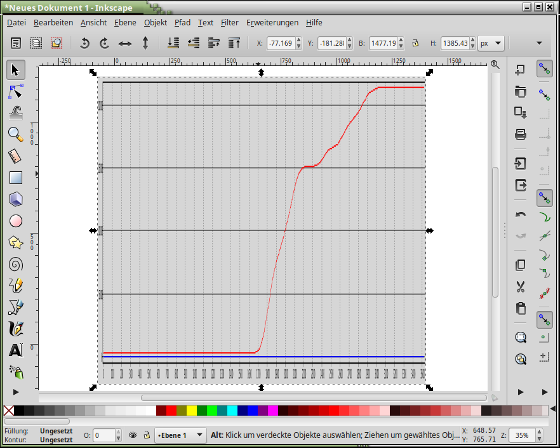This screenshot has width=560, height=448.
Task: Toggle the current layer lock icon
Action: [x=146, y=435]
